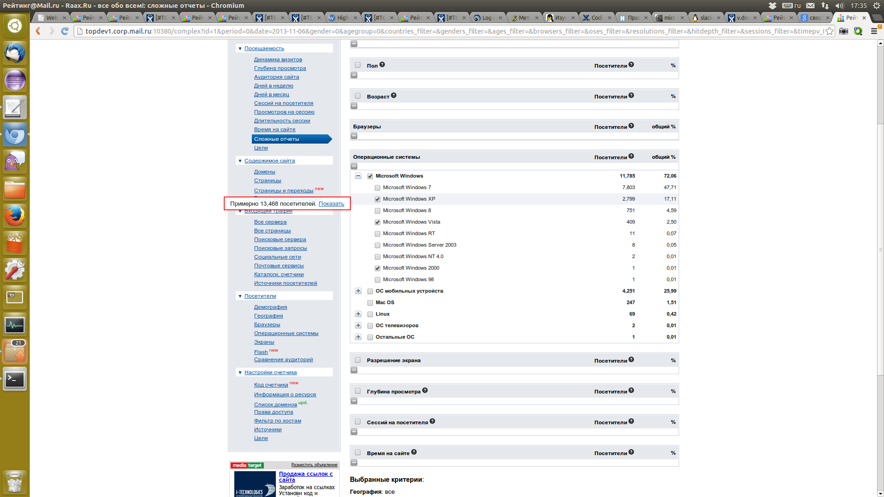Uncheck the Microsoft Windows XP checkbox
The width and height of the screenshot is (884, 497).
[378, 199]
